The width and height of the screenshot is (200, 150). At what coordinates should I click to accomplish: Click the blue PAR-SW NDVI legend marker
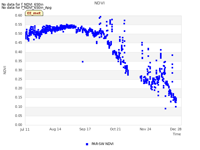[87, 144]
